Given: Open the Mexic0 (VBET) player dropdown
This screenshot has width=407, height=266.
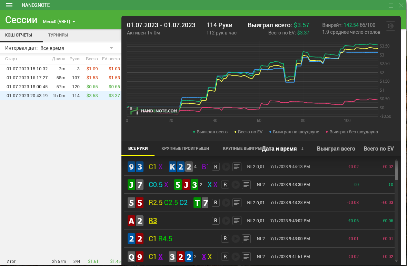Looking at the screenshot, I should [x=59, y=21].
